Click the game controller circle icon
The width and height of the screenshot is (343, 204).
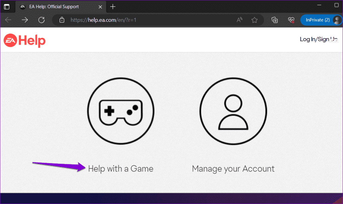click(x=121, y=111)
